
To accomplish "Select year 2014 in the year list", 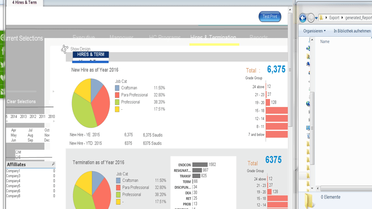I will tap(14, 117).
